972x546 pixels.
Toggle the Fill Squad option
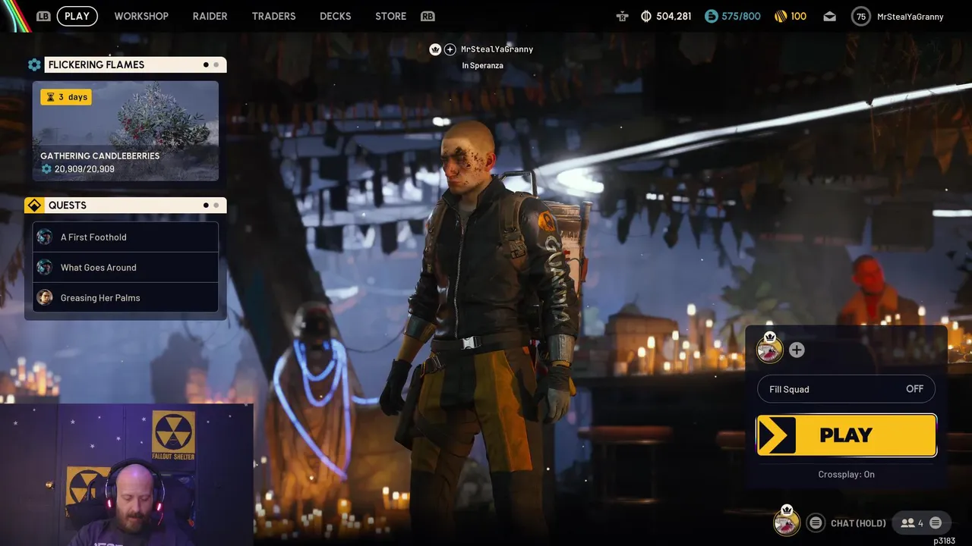[x=846, y=389]
